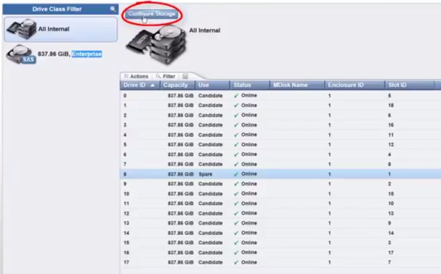
Task: Open the Filter tool
Action: [167, 76]
